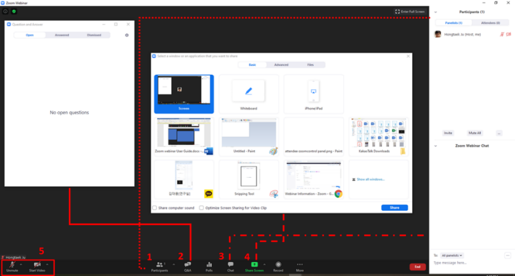Click the Mute All button
The image size is (515, 276).
[x=474, y=133]
